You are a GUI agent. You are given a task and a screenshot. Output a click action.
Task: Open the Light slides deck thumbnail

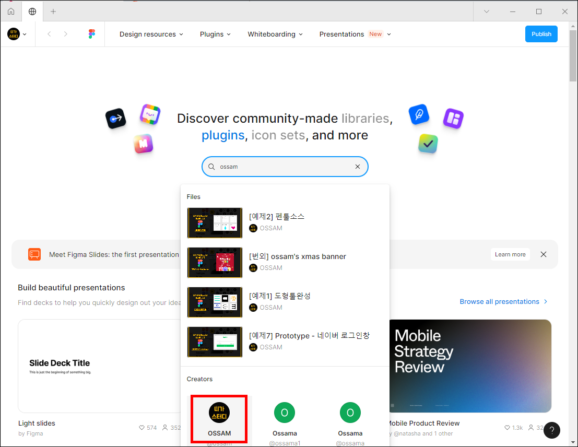(x=100, y=366)
